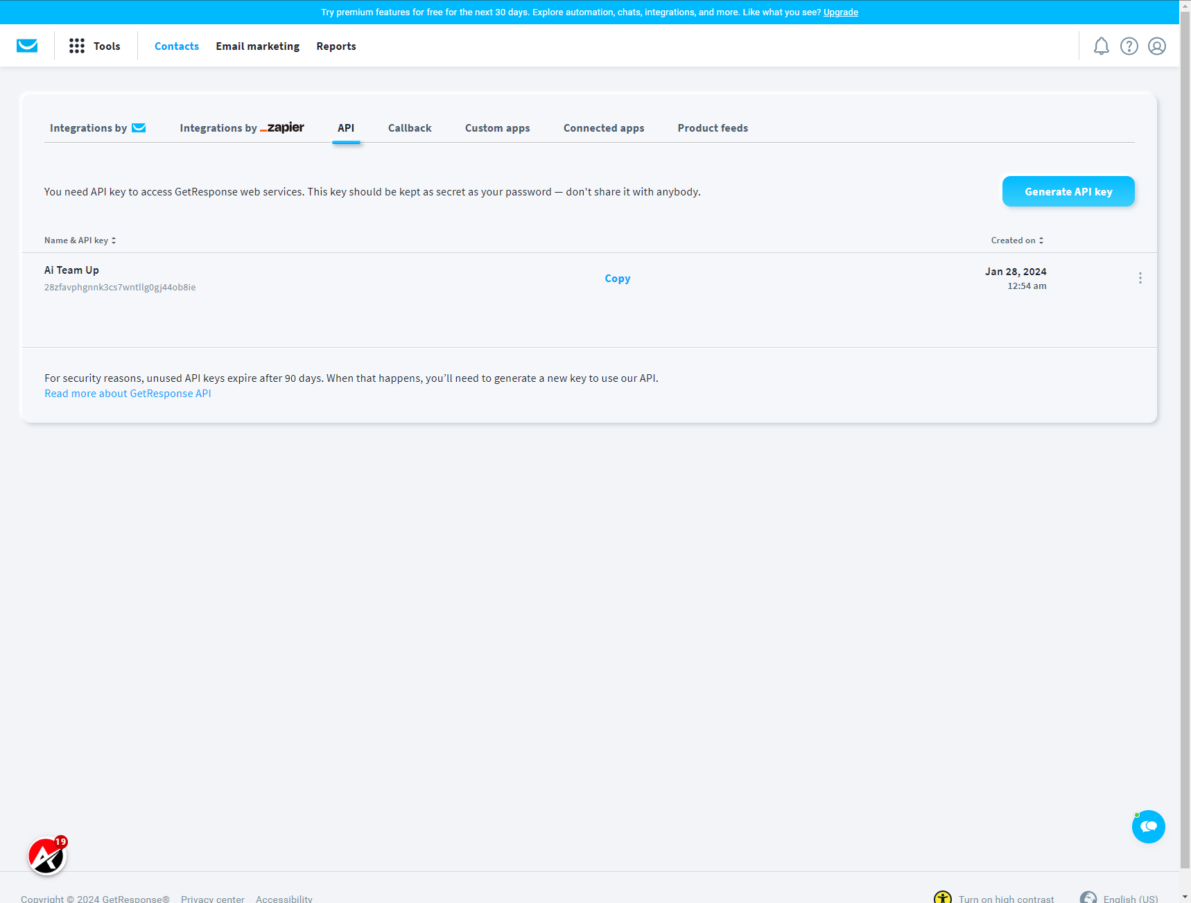Click the Generate API key button
Image resolution: width=1191 pixels, height=903 pixels.
(x=1068, y=191)
